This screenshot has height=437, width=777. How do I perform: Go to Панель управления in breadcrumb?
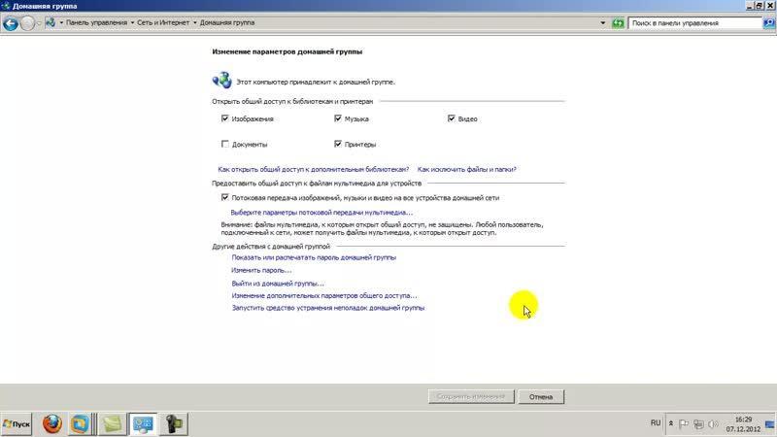97,22
